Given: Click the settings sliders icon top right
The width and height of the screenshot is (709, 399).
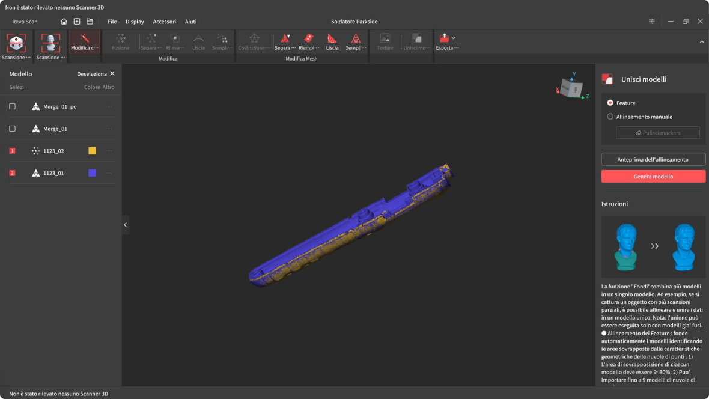Looking at the screenshot, I should tap(652, 22).
